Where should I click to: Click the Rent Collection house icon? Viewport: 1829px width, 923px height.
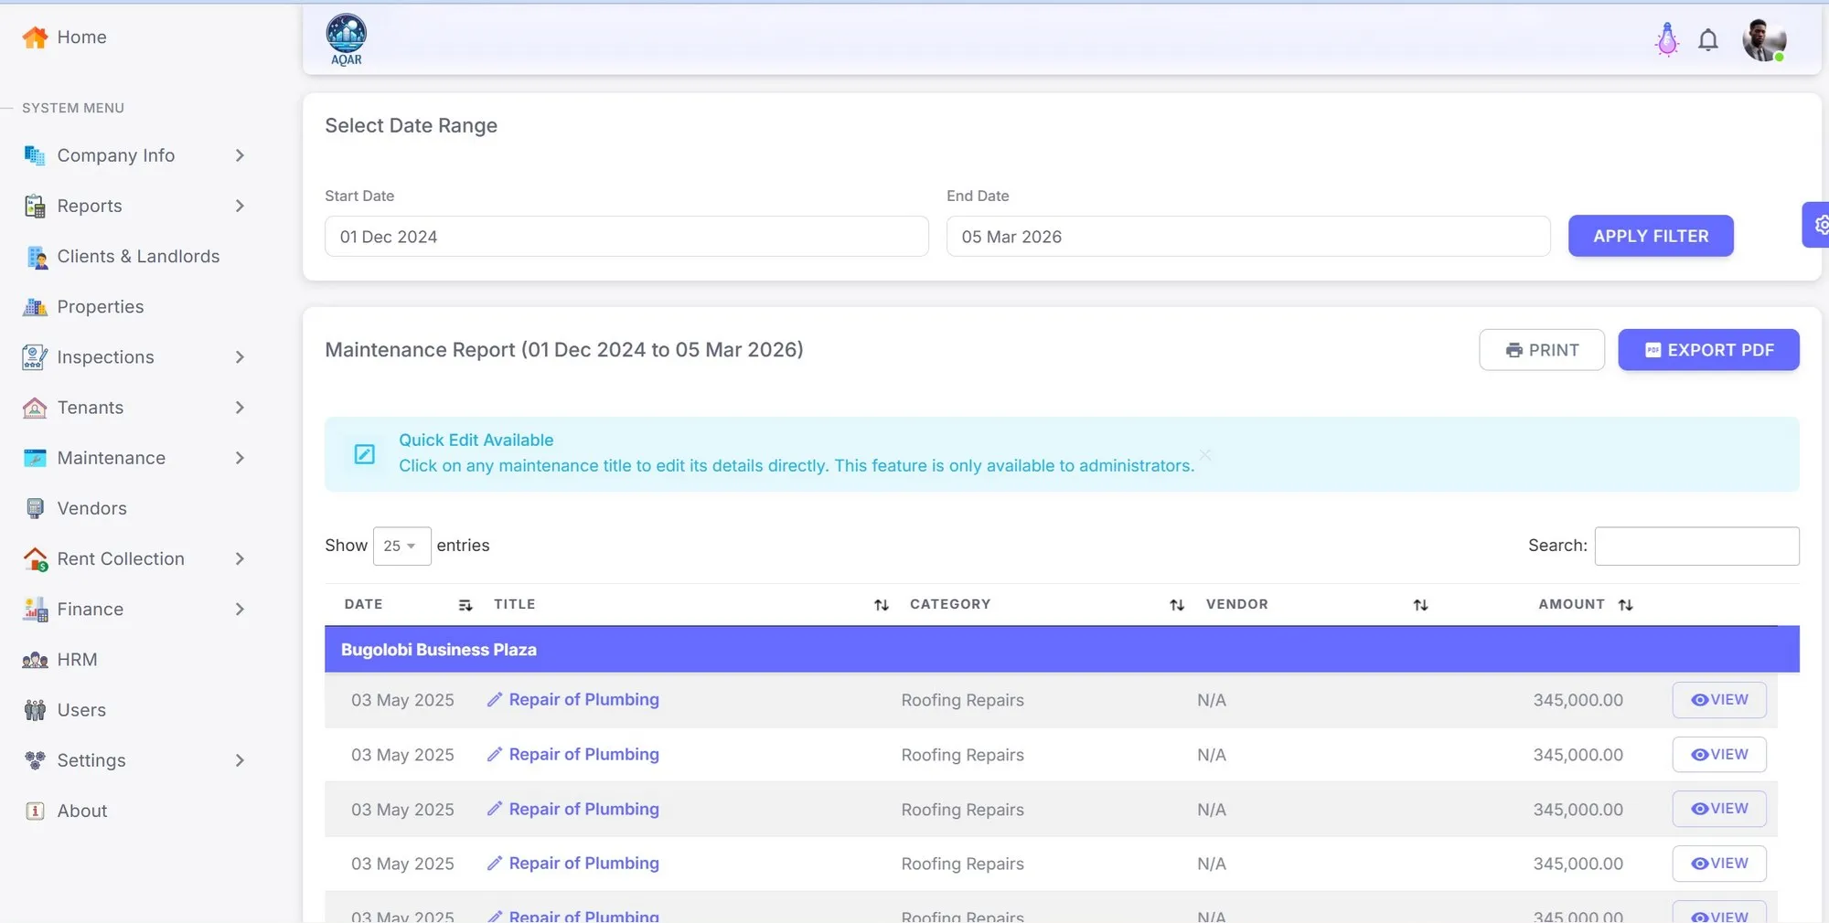35,559
